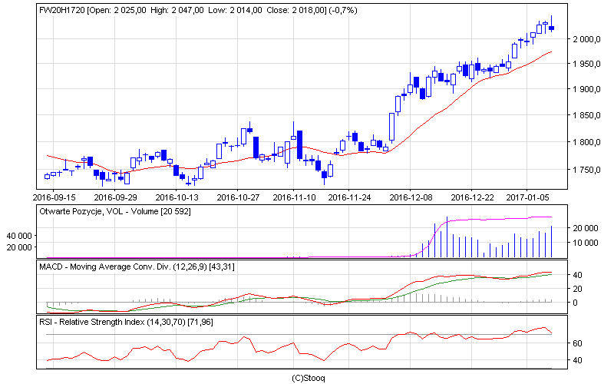Click the 2016-11-24 date axis label

pyautogui.click(x=349, y=197)
